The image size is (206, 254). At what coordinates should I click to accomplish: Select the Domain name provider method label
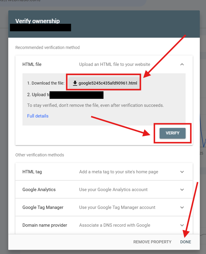[x=45, y=225]
